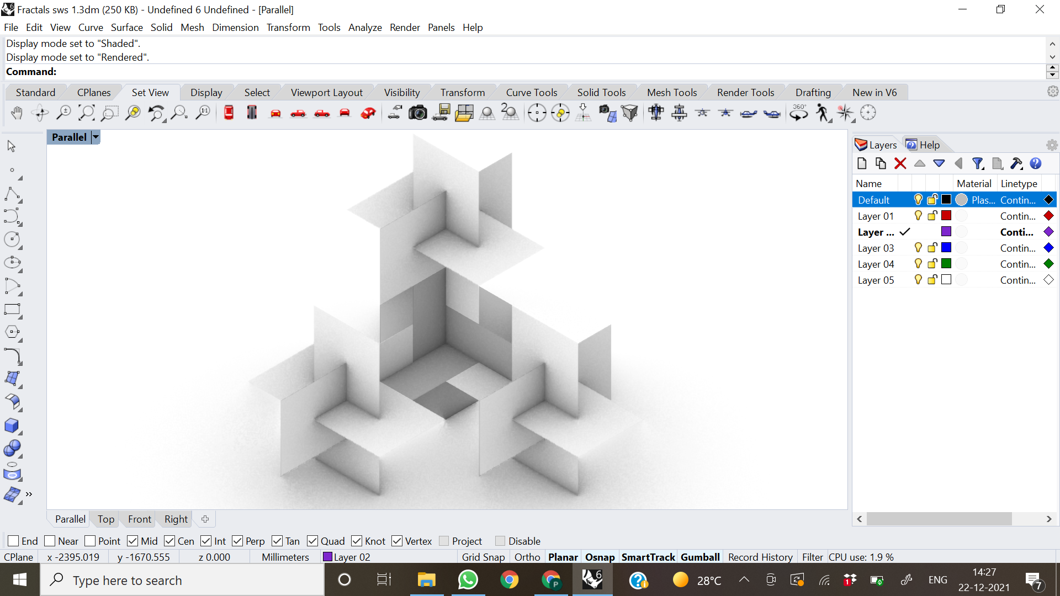The image size is (1060, 596).
Task: Open the Layer 02 status bar selector
Action: point(347,557)
